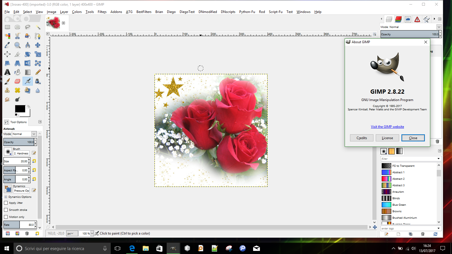The width and height of the screenshot is (452, 254).
Task: Open the Histogram tab in the dock
Action: point(408,19)
